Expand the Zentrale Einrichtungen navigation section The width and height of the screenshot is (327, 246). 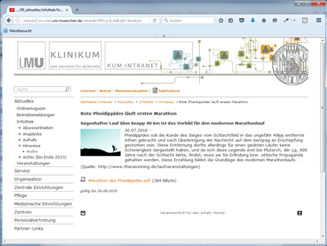click(x=39, y=187)
